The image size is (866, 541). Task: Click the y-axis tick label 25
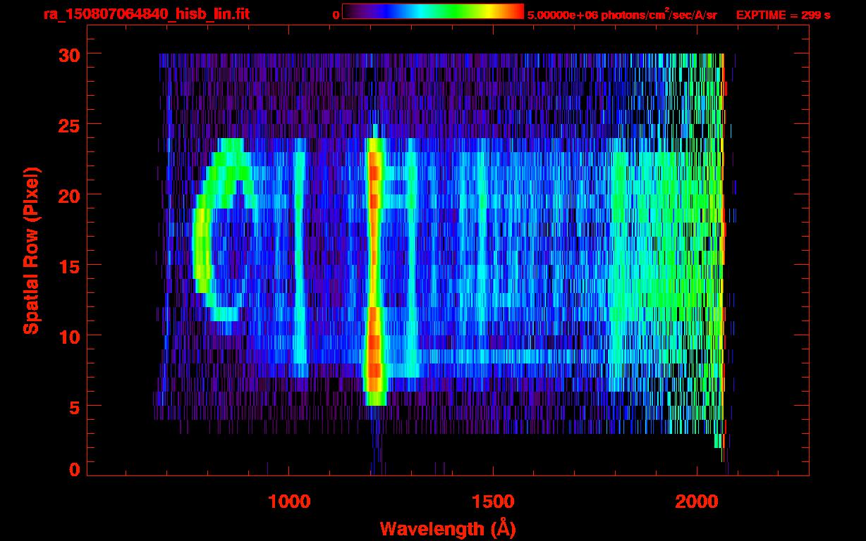(x=70, y=125)
